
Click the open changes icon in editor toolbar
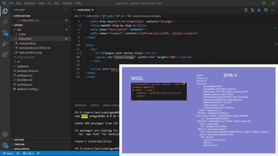(252, 10)
